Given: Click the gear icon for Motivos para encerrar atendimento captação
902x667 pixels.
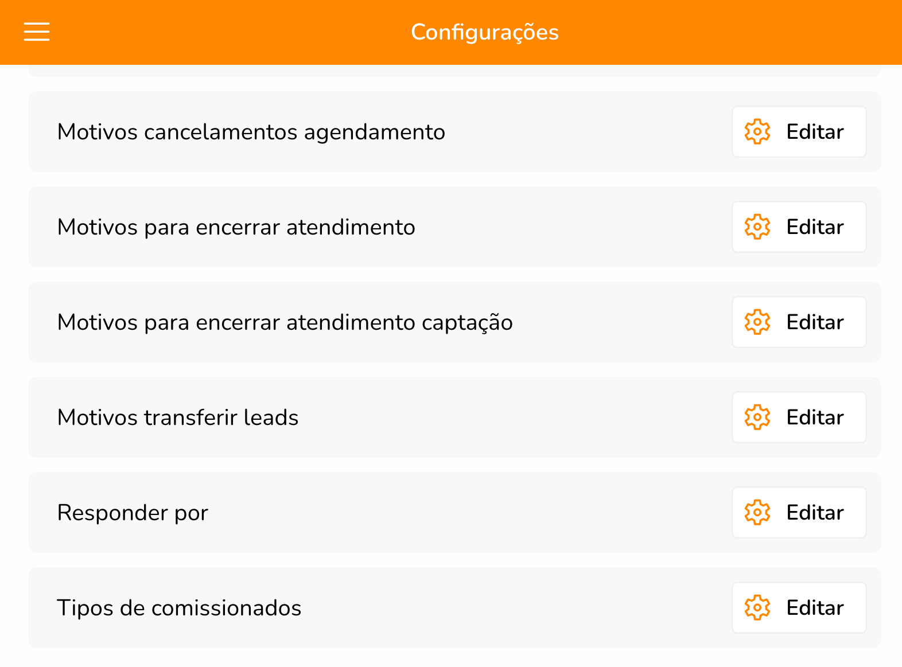Looking at the screenshot, I should point(757,322).
